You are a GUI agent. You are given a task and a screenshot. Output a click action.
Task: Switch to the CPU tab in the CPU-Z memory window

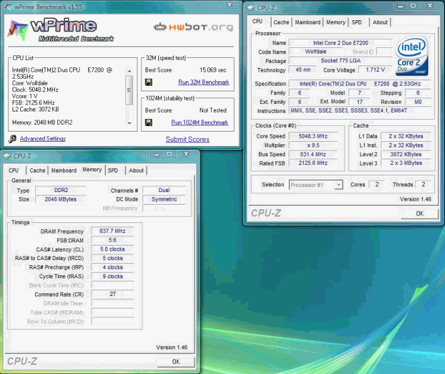pos(14,171)
